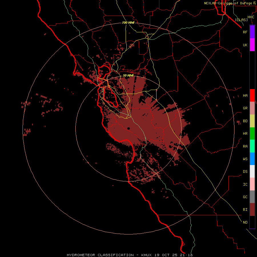Select the WS blue legend swatch

point(252,159)
